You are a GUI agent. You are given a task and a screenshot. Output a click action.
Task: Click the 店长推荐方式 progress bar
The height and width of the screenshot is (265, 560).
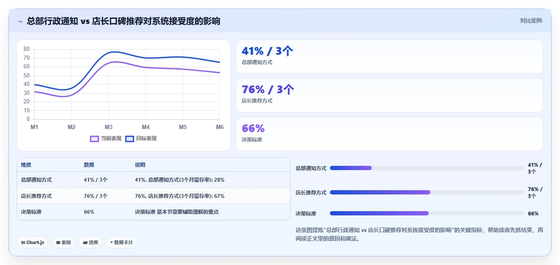(427, 192)
